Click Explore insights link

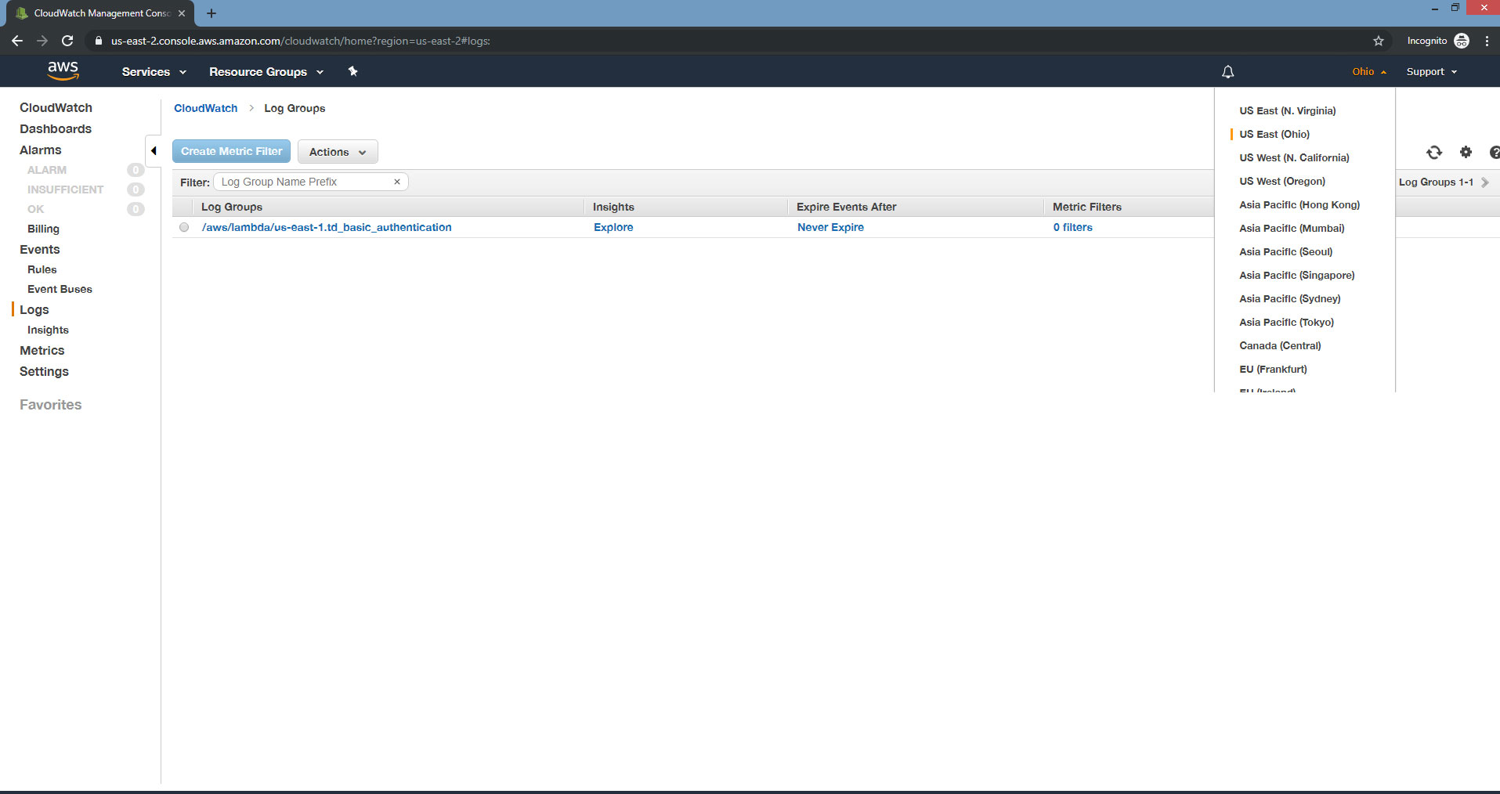613,227
